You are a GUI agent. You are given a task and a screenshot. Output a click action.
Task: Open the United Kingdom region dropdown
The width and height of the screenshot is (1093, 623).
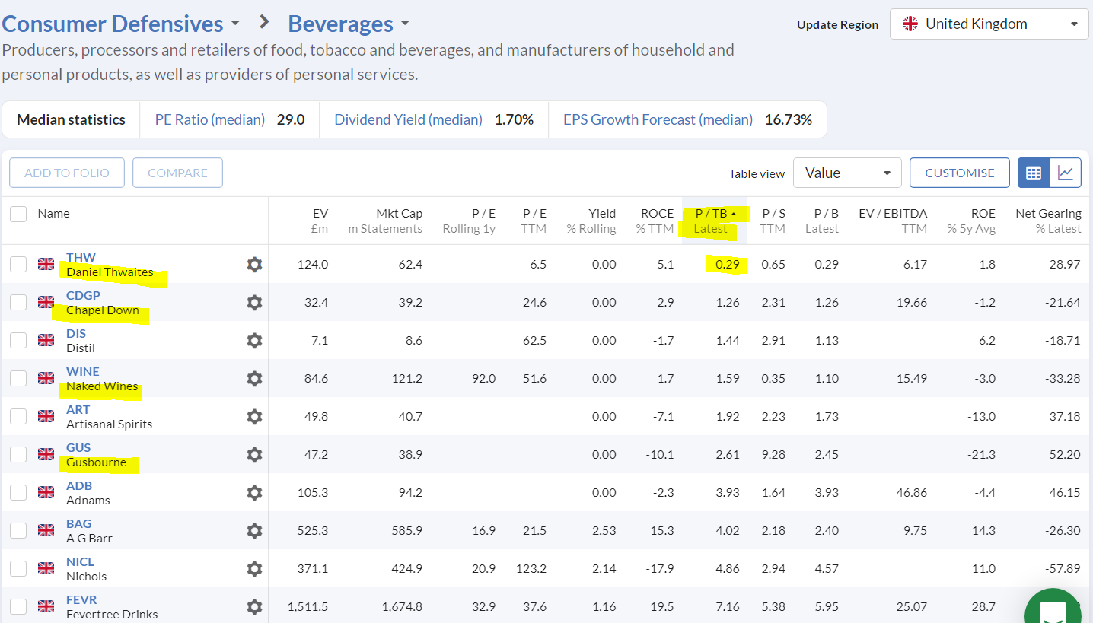tap(989, 24)
